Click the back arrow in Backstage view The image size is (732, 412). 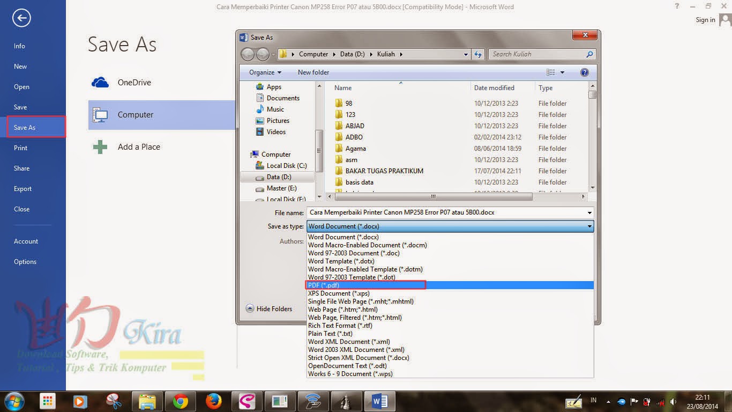coord(21,18)
